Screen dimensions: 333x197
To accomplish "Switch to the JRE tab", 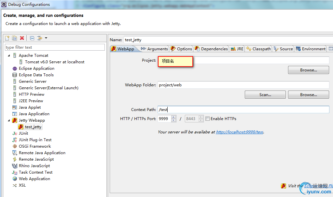I will tap(237, 49).
